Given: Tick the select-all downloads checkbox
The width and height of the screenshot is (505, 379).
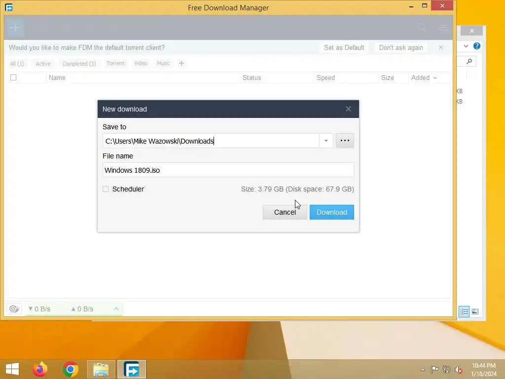Looking at the screenshot, I should point(13,77).
